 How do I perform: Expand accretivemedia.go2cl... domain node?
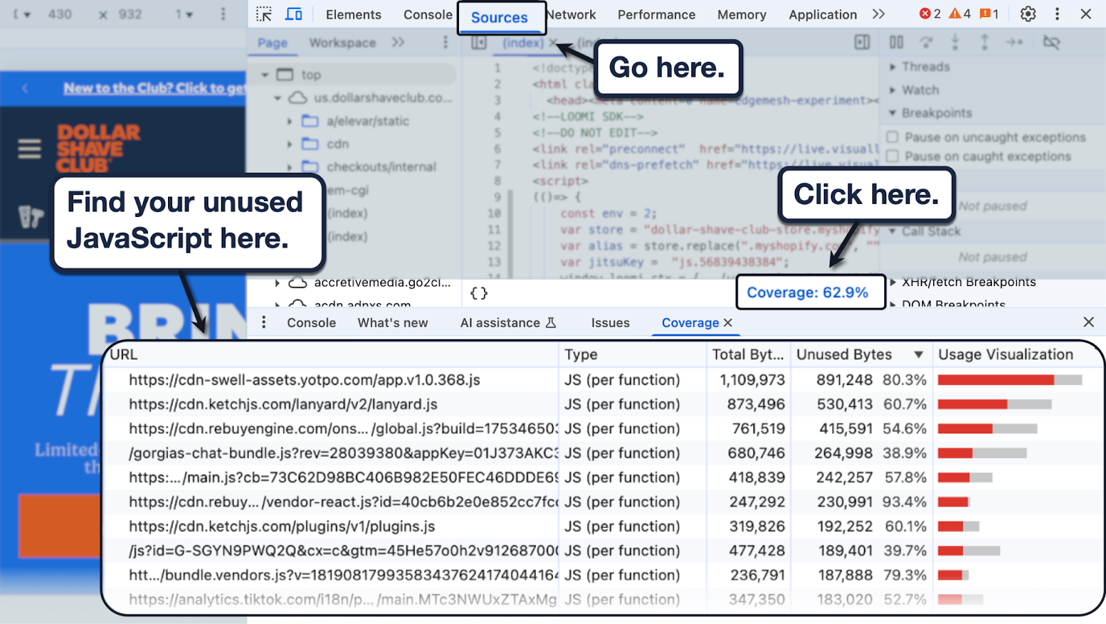pos(277,283)
